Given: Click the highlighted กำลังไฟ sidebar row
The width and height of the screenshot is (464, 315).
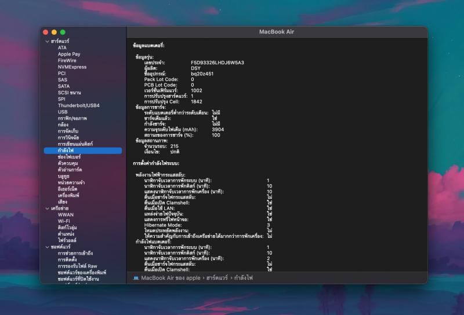Looking at the screenshot, I should tap(83, 151).
